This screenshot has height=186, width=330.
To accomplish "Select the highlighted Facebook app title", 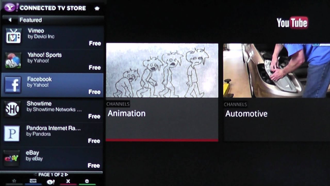I will coord(39,79).
